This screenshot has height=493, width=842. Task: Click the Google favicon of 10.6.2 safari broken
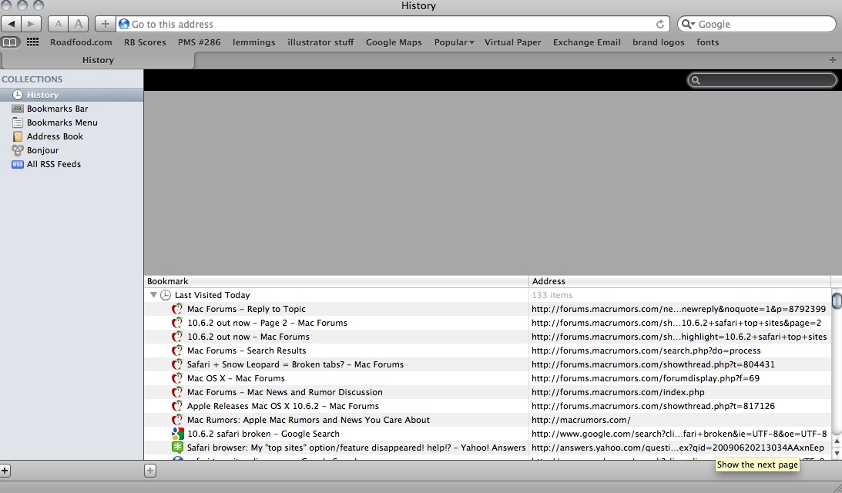tap(177, 434)
